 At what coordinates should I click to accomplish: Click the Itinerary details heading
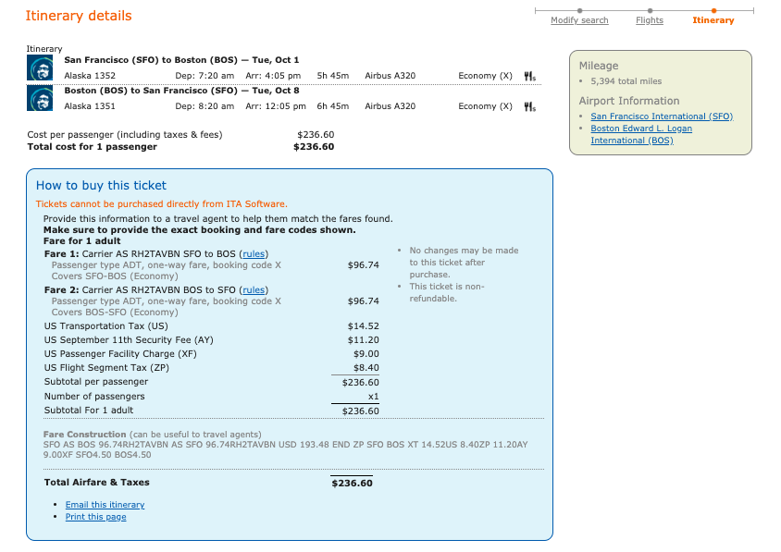[79, 16]
